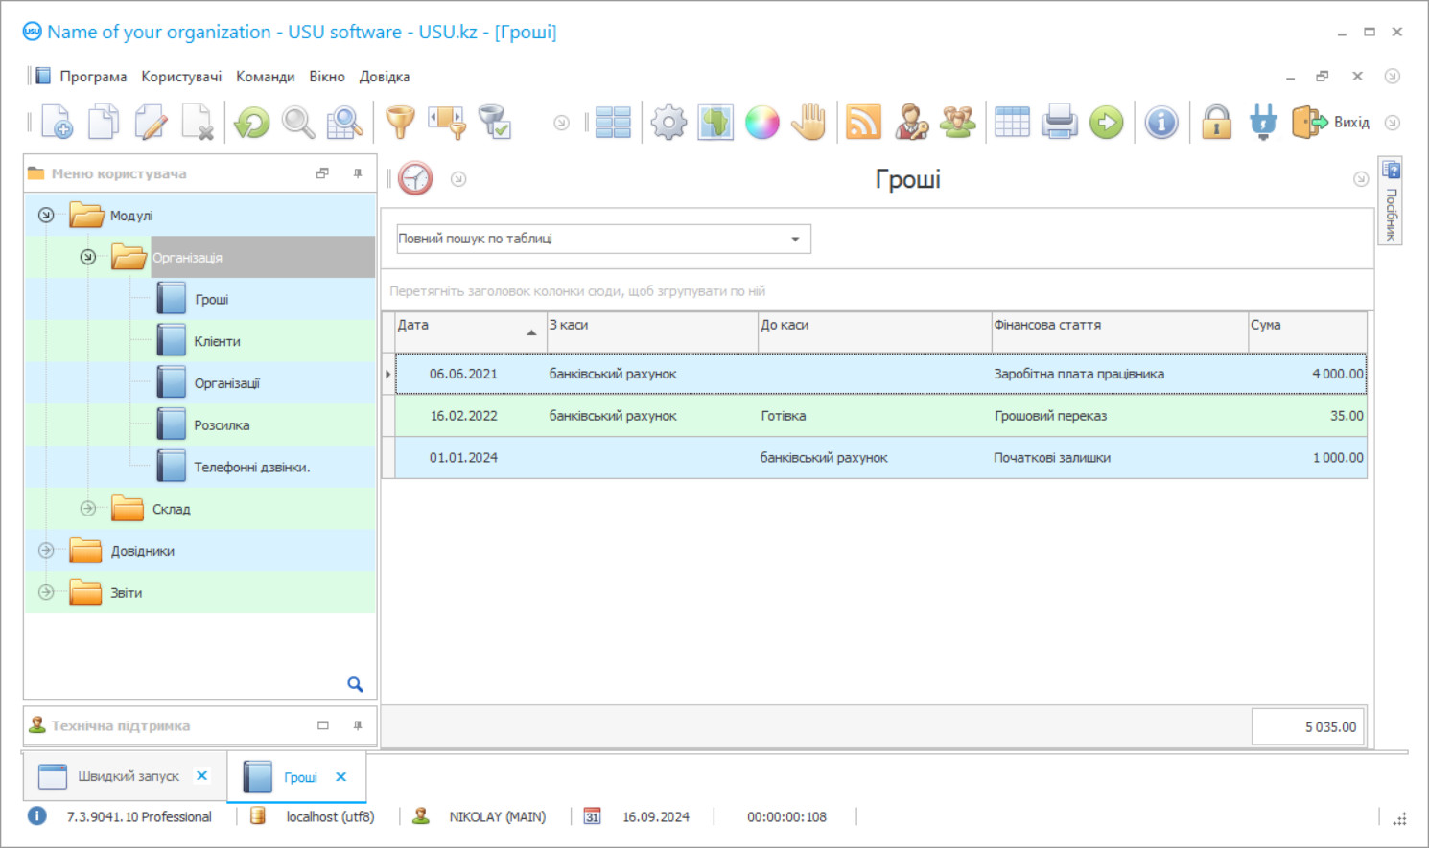The image size is (1429, 848).
Task: Click the blue info icon in toolbar
Action: click(1160, 123)
